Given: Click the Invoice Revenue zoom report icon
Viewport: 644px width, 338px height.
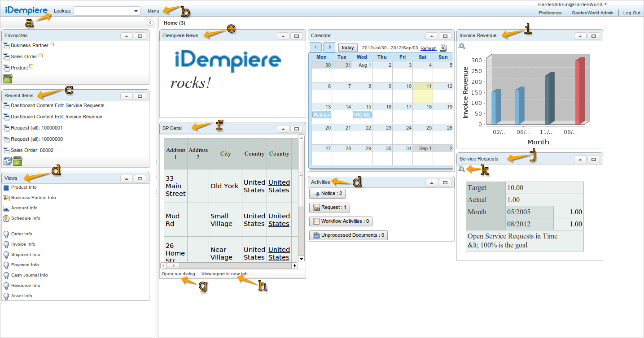Looking at the screenshot, I should (461, 45).
